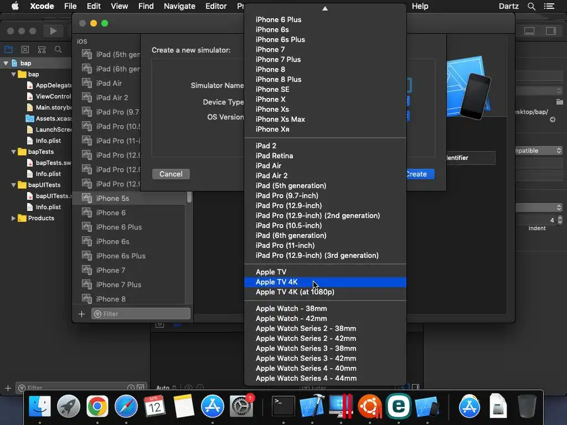Click Create to make the simulator
The width and height of the screenshot is (567, 425).
pyautogui.click(x=420, y=174)
